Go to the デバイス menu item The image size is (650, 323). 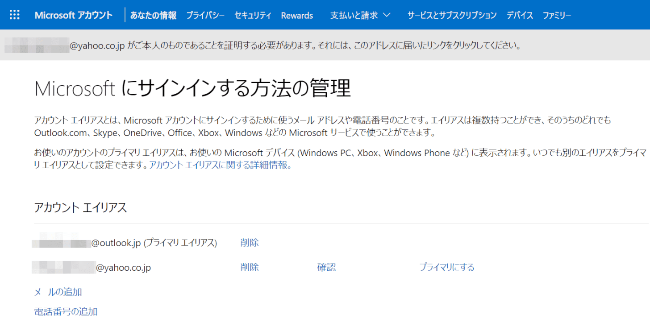[520, 15]
